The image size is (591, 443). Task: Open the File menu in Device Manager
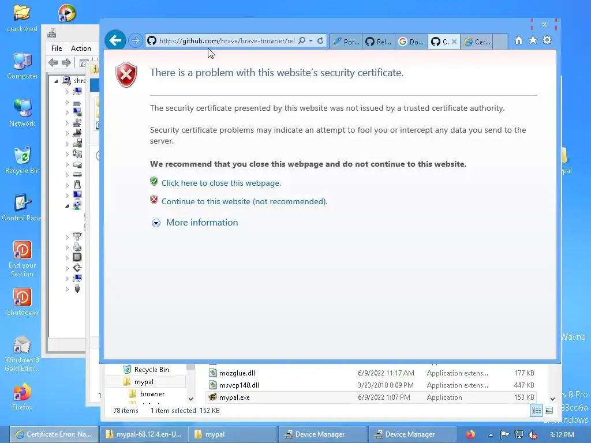coord(57,48)
